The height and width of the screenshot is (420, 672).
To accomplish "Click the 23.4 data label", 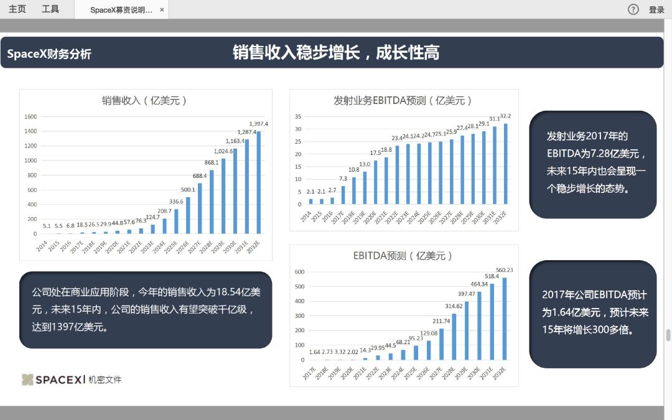I will coord(396,138).
